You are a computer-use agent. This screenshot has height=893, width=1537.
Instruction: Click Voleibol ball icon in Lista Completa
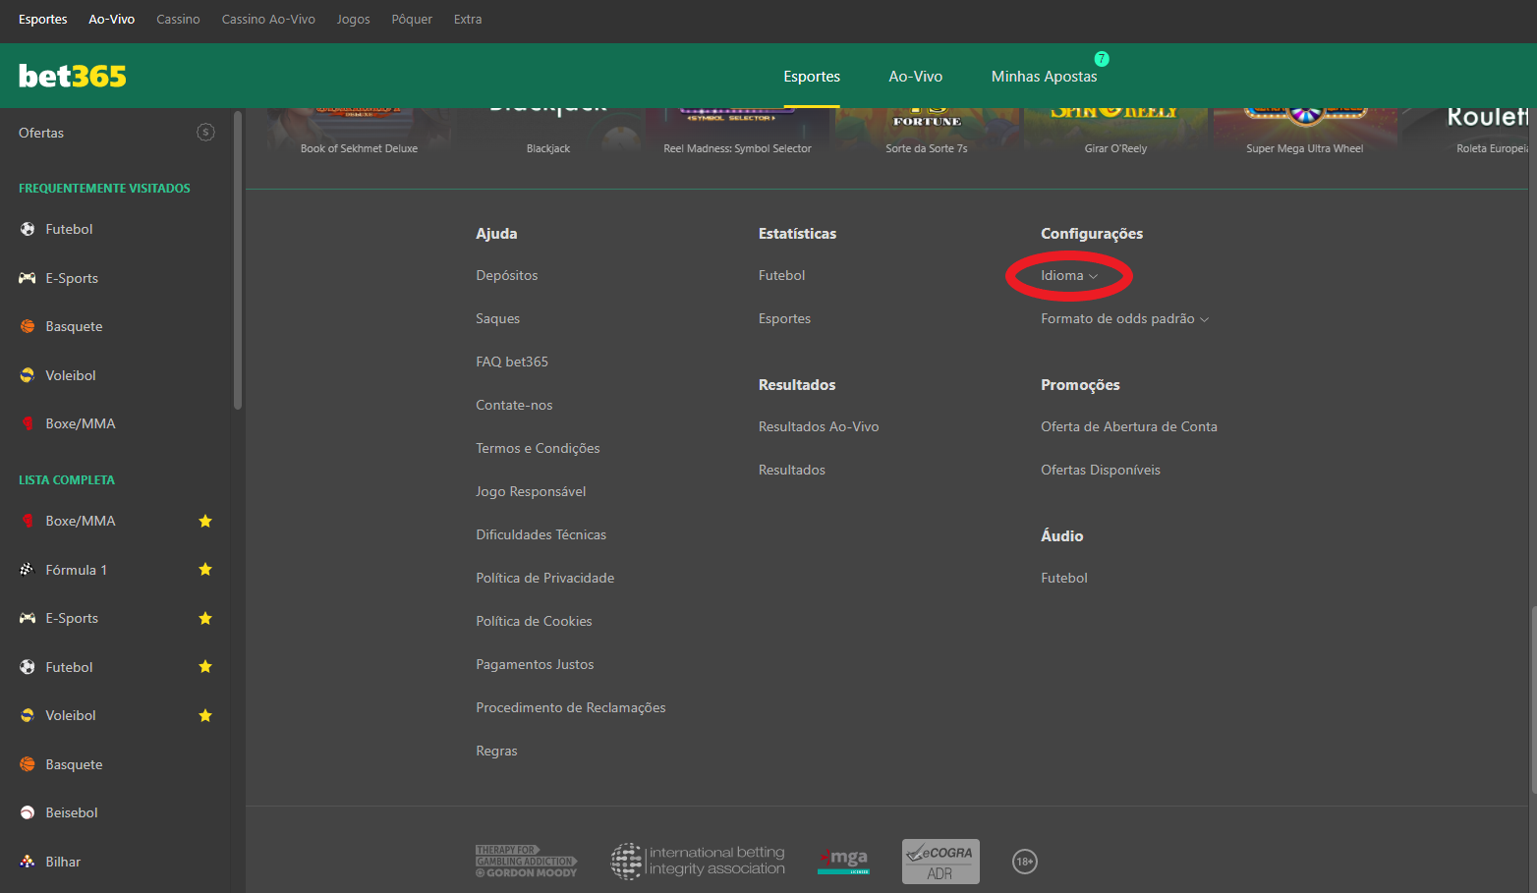28,715
